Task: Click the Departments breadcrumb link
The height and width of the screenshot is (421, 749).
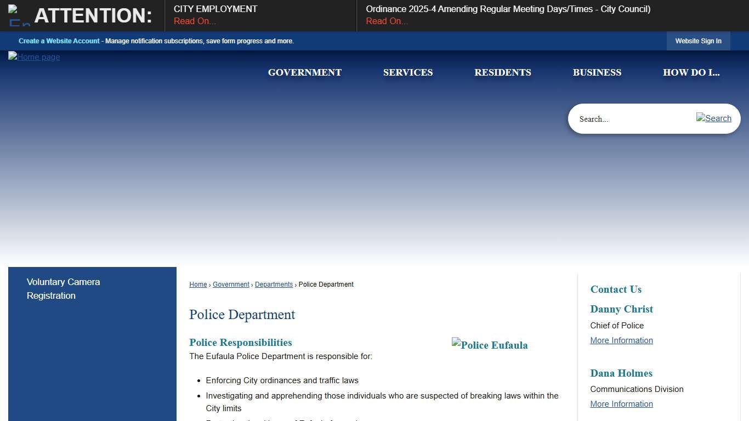Action: pyautogui.click(x=274, y=284)
